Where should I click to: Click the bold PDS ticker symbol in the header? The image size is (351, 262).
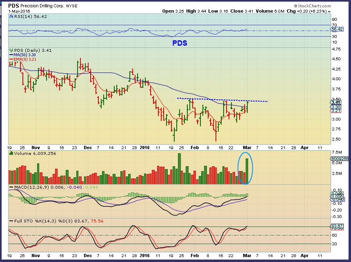pos(13,6)
